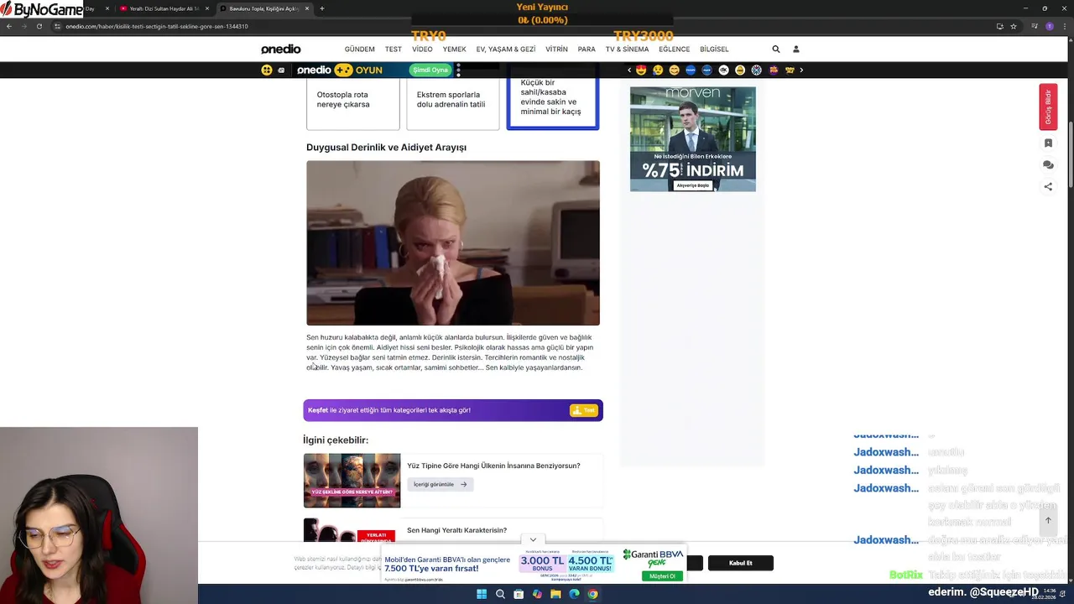Open the BİLGİSEL menu item

tap(714, 49)
